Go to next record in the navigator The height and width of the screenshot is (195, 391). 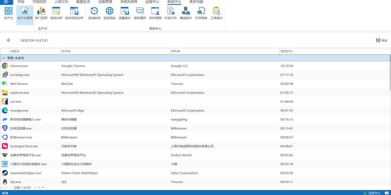coord(35,187)
